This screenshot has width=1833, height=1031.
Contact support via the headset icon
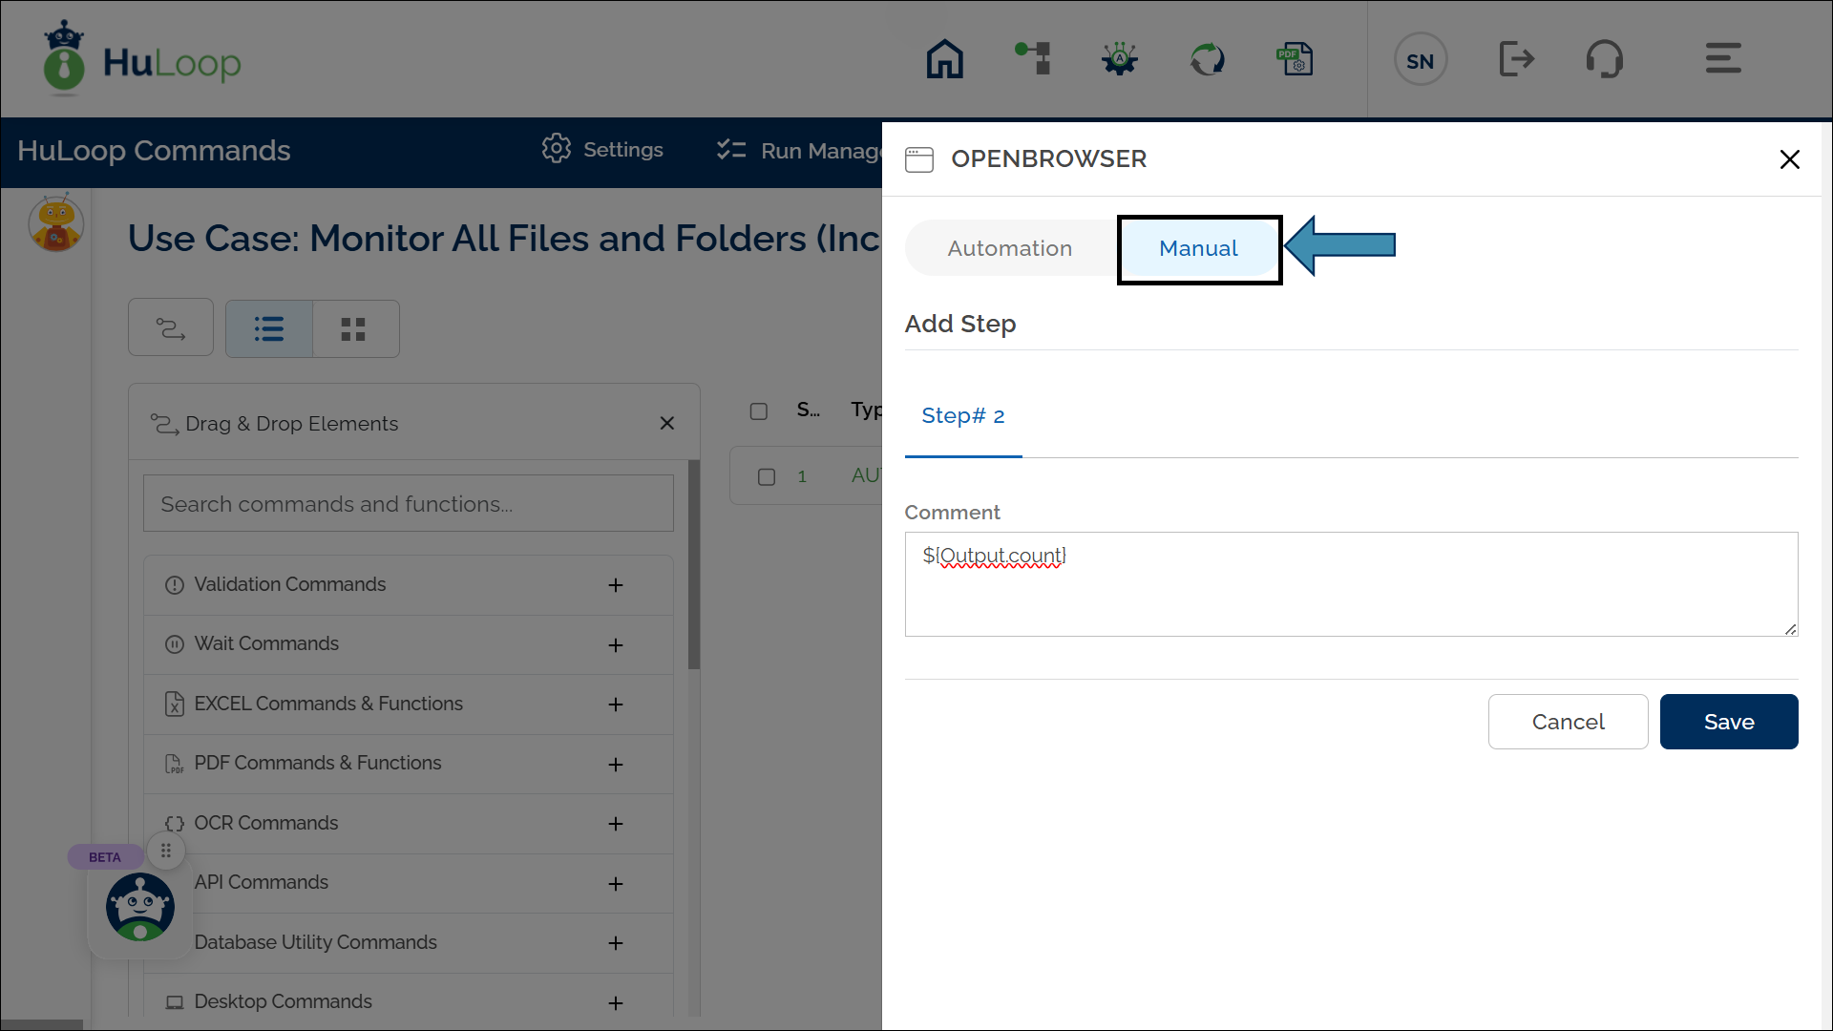click(x=1605, y=58)
